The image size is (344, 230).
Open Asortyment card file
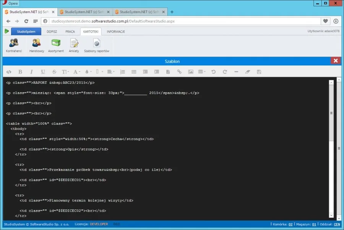point(56,46)
